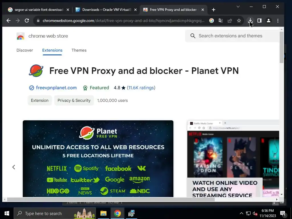Open the Google icon in address bar

click(x=212, y=21)
